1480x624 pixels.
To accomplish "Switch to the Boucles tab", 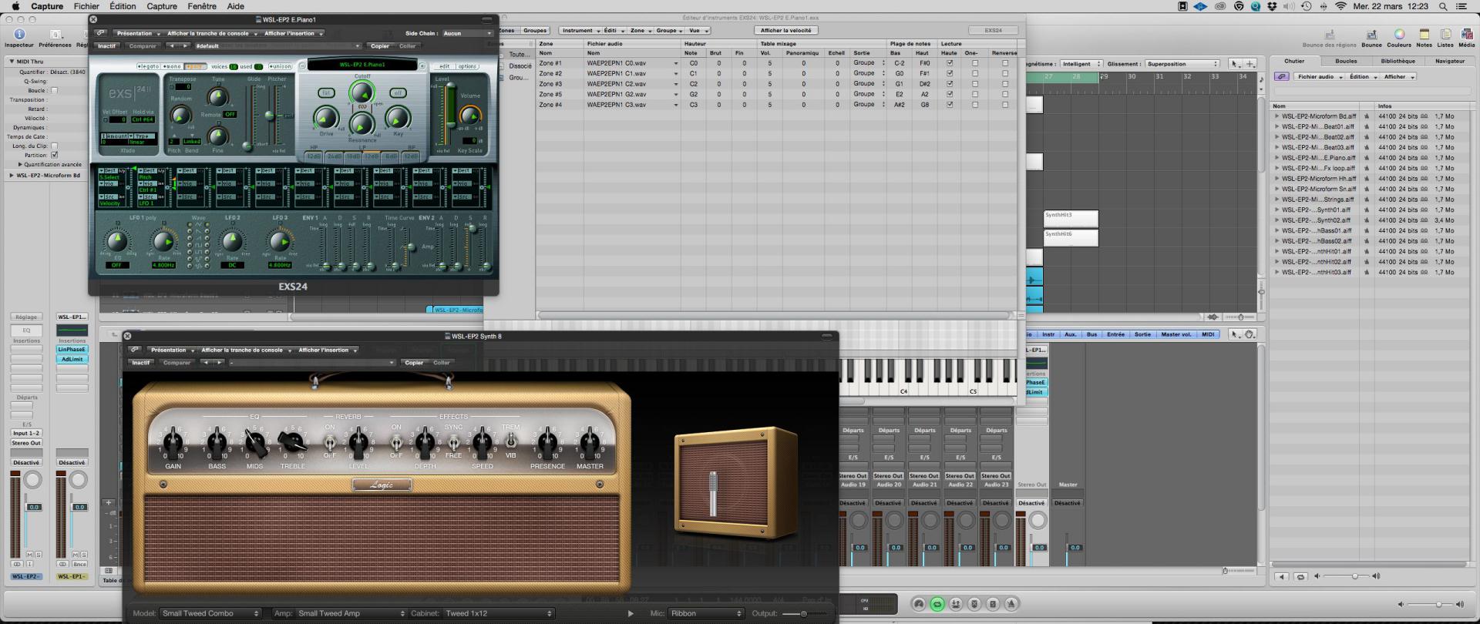I will (x=1346, y=61).
